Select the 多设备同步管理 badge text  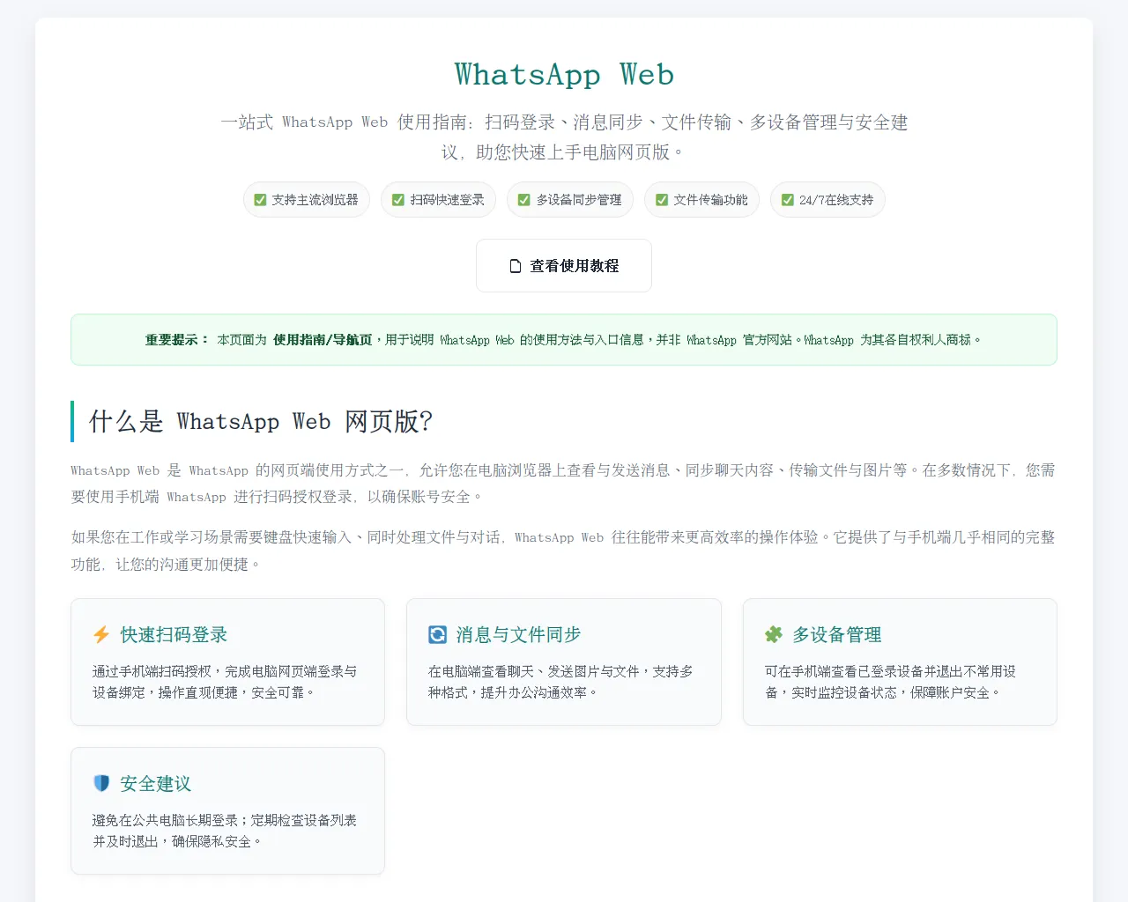pos(579,200)
